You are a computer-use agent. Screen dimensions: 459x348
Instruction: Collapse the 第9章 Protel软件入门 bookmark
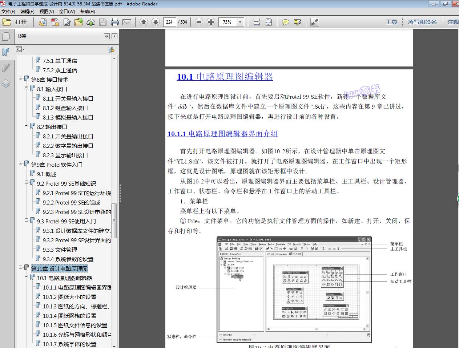point(21,163)
